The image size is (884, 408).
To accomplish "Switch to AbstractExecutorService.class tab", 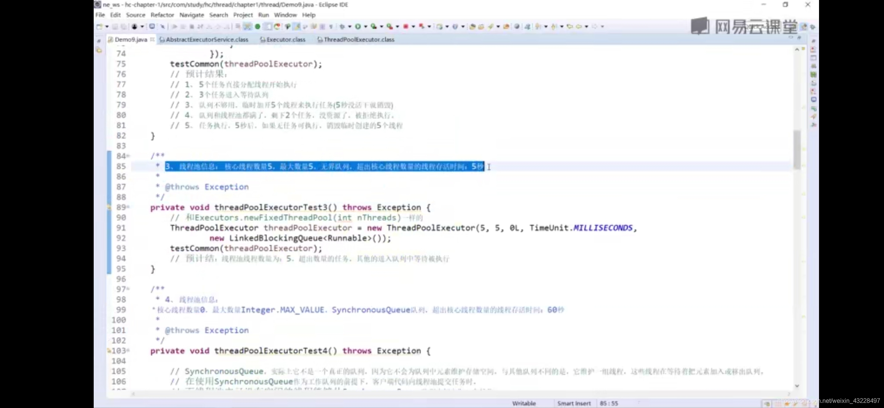I will [204, 39].
